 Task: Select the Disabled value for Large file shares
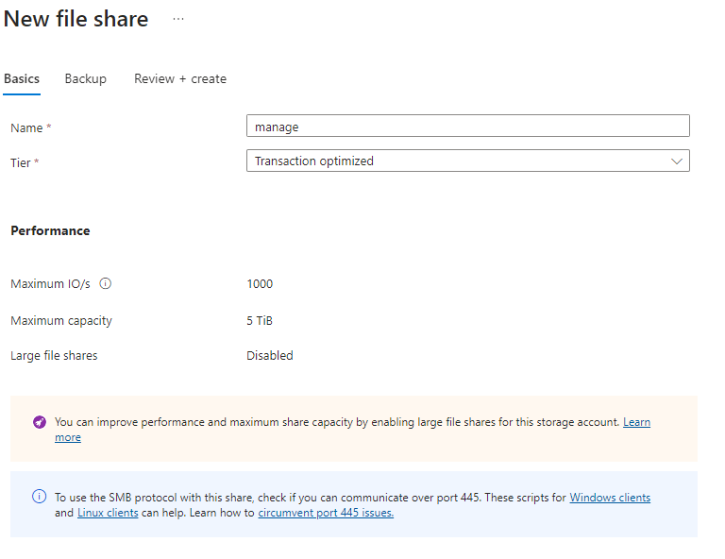click(270, 356)
